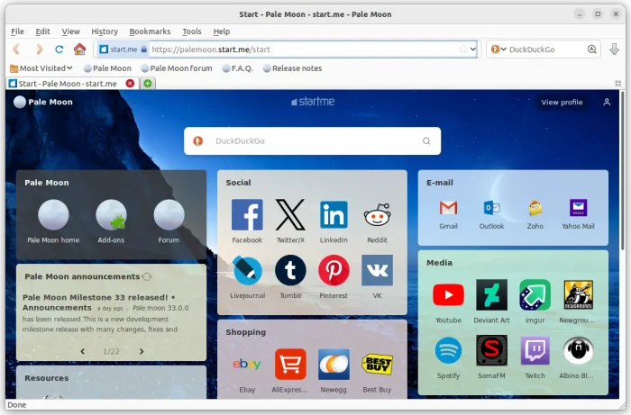Open the AliExpress shopping icon
The image size is (631, 415).
[x=290, y=365]
